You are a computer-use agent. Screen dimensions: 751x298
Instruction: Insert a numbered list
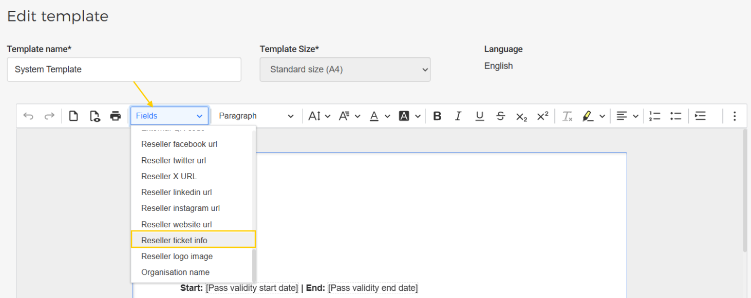click(x=654, y=116)
